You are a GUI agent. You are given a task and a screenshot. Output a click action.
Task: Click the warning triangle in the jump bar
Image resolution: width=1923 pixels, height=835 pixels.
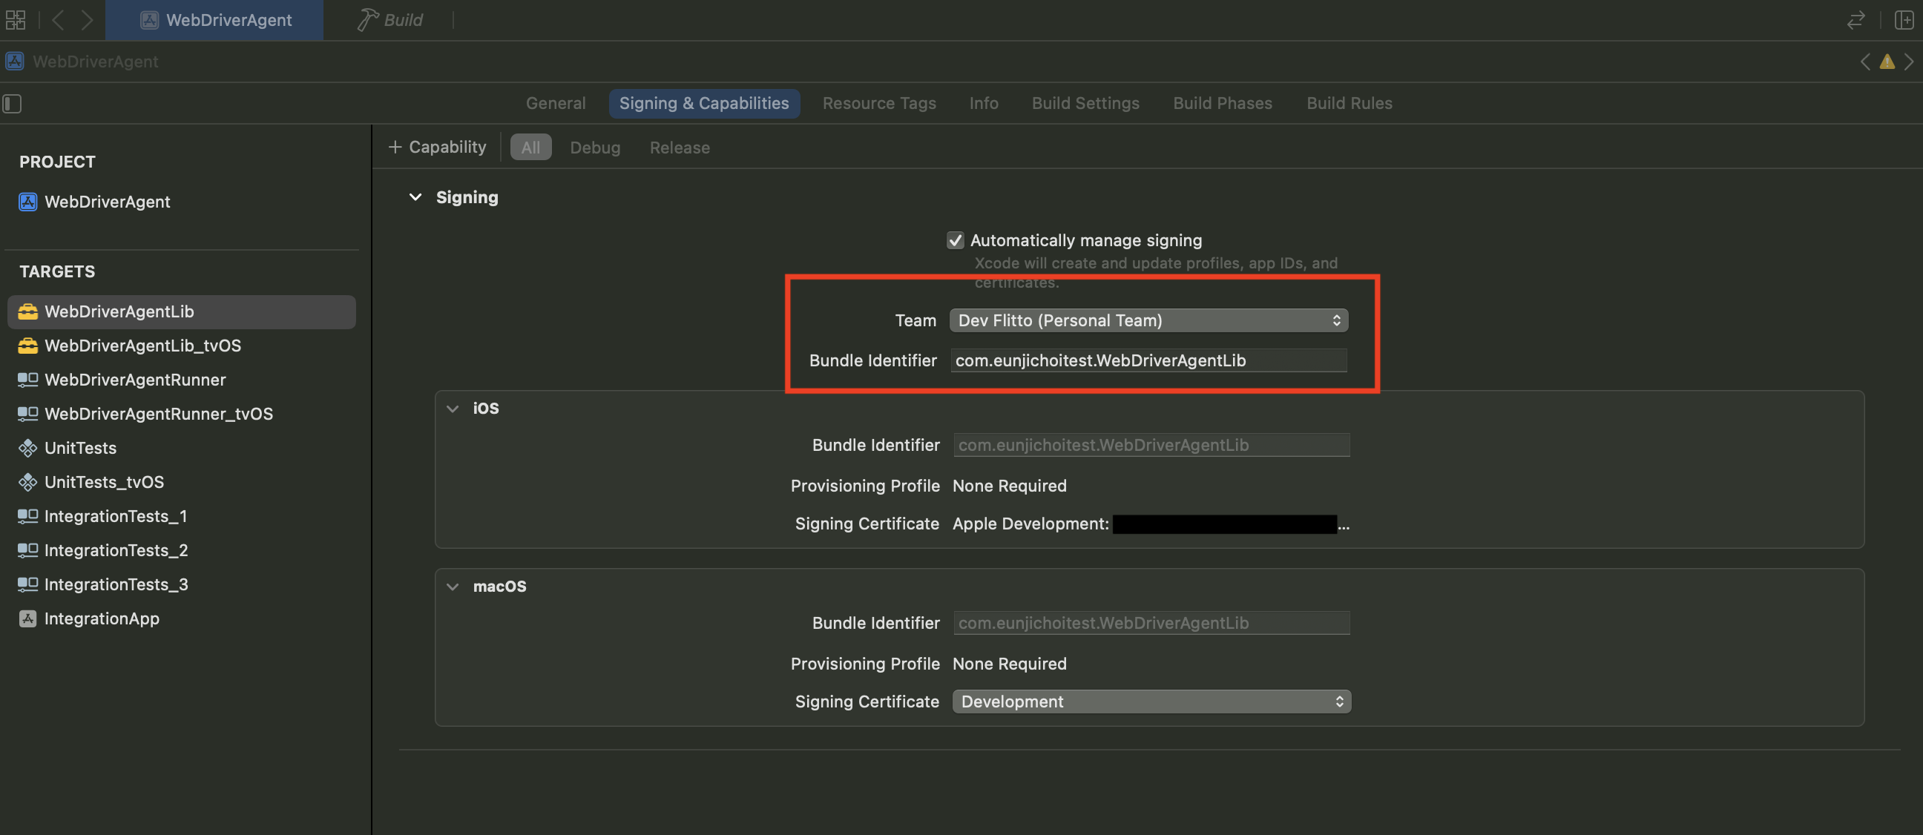click(1887, 62)
